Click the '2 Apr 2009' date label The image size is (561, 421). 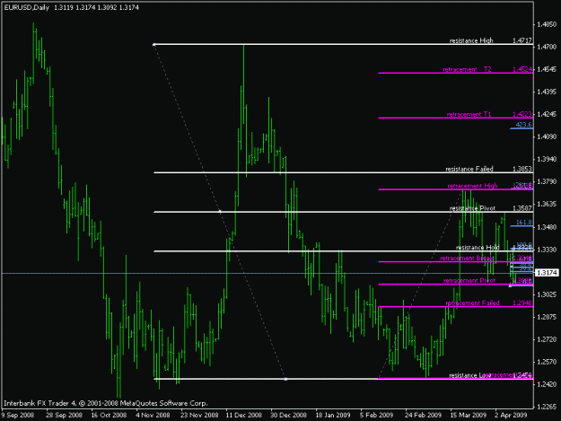[511, 415]
